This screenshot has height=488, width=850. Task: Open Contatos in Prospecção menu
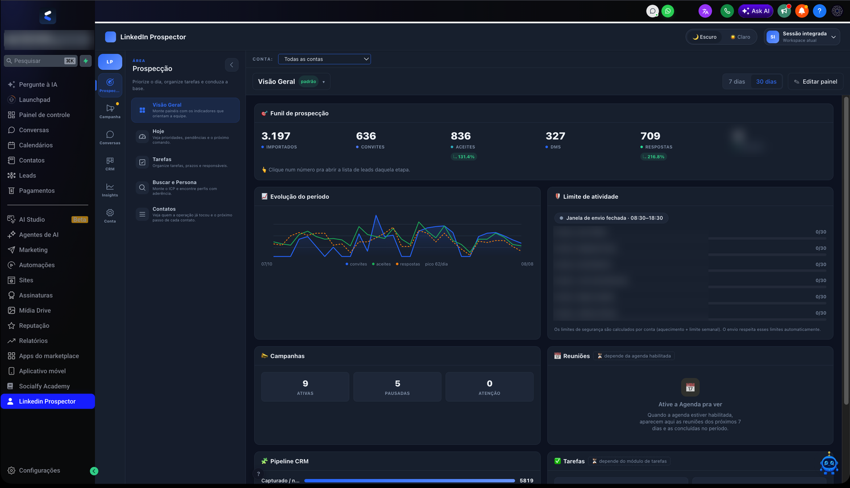[185, 214]
